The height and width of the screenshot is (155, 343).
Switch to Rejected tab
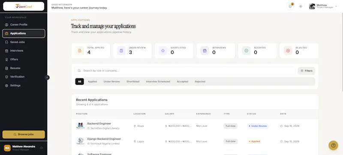coord(200,82)
